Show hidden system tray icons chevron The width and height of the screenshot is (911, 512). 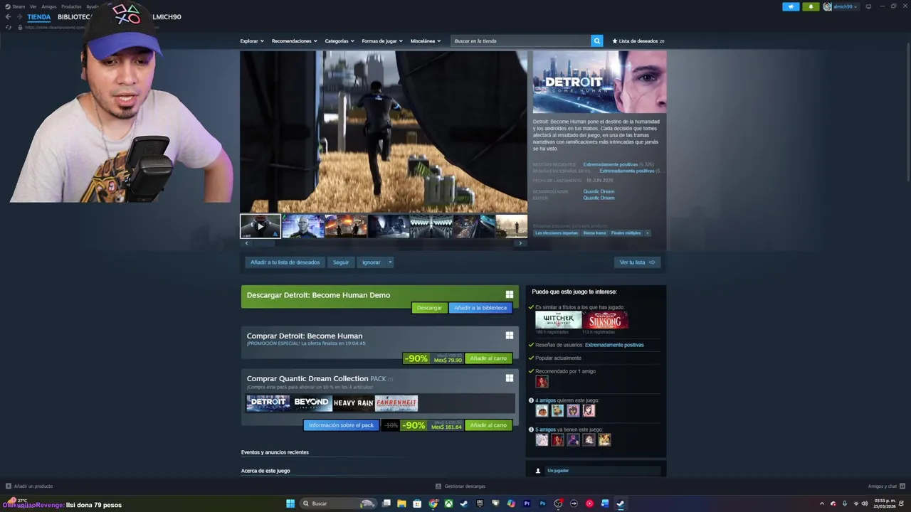coord(821,503)
